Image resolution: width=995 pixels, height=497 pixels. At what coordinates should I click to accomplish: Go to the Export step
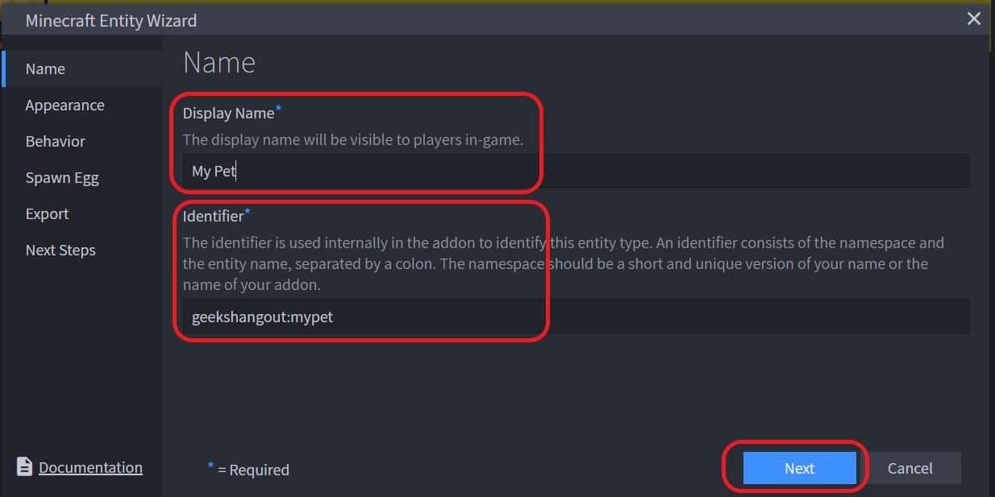(47, 213)
